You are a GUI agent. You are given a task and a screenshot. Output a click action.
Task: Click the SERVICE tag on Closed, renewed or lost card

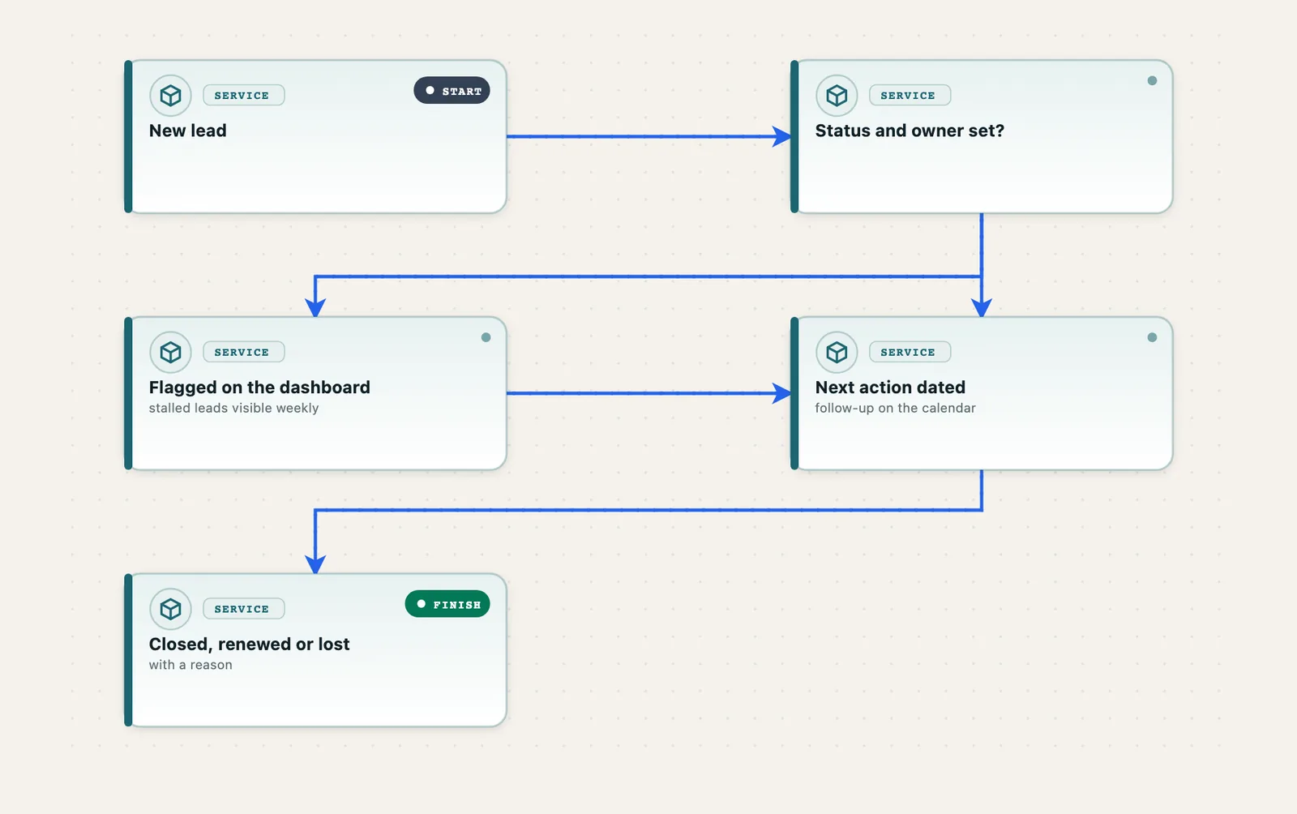pos(243,609)
